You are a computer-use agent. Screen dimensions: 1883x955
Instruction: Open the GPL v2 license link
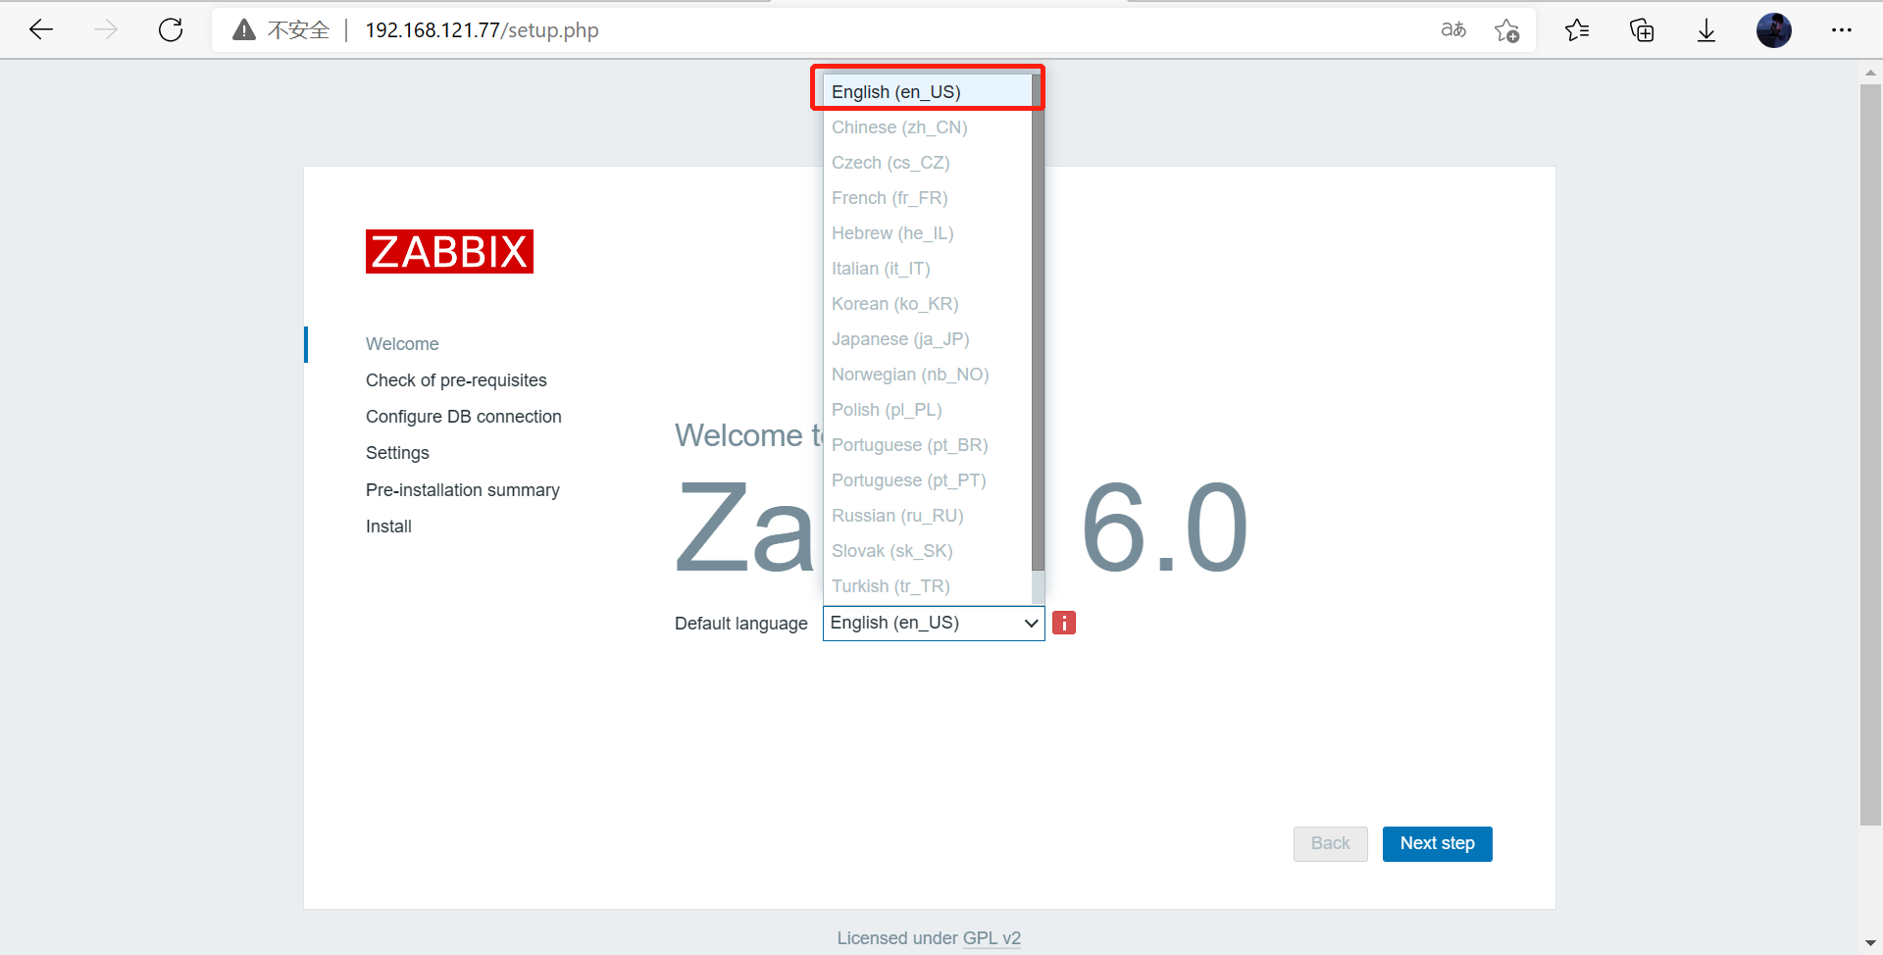992,938
